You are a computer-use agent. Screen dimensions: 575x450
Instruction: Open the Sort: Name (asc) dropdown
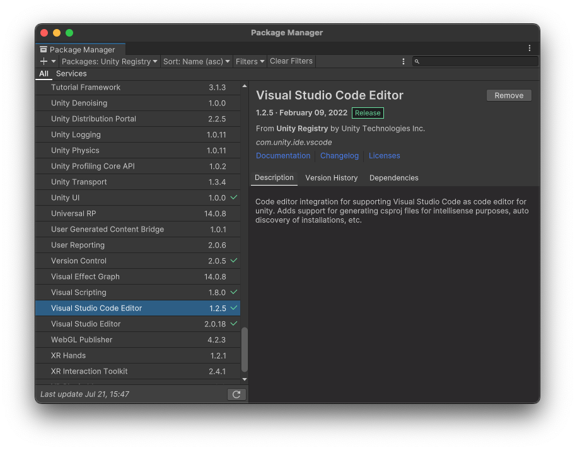[196, 61]
